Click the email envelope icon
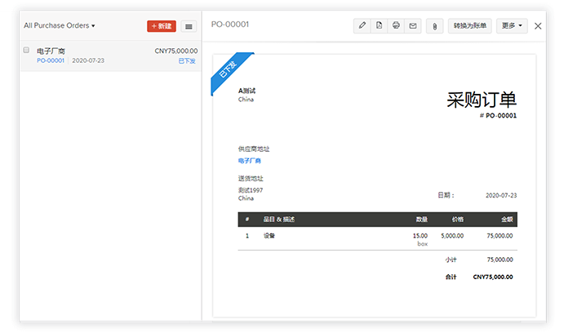564x333 pixels. point(413,26)
